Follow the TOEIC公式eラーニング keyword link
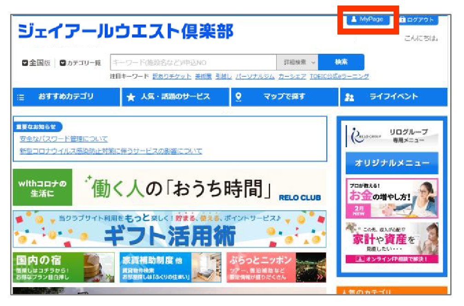Image resolution: width=464 pixels, height=306 pixels. pyautogui.click(x=339, y=76)
